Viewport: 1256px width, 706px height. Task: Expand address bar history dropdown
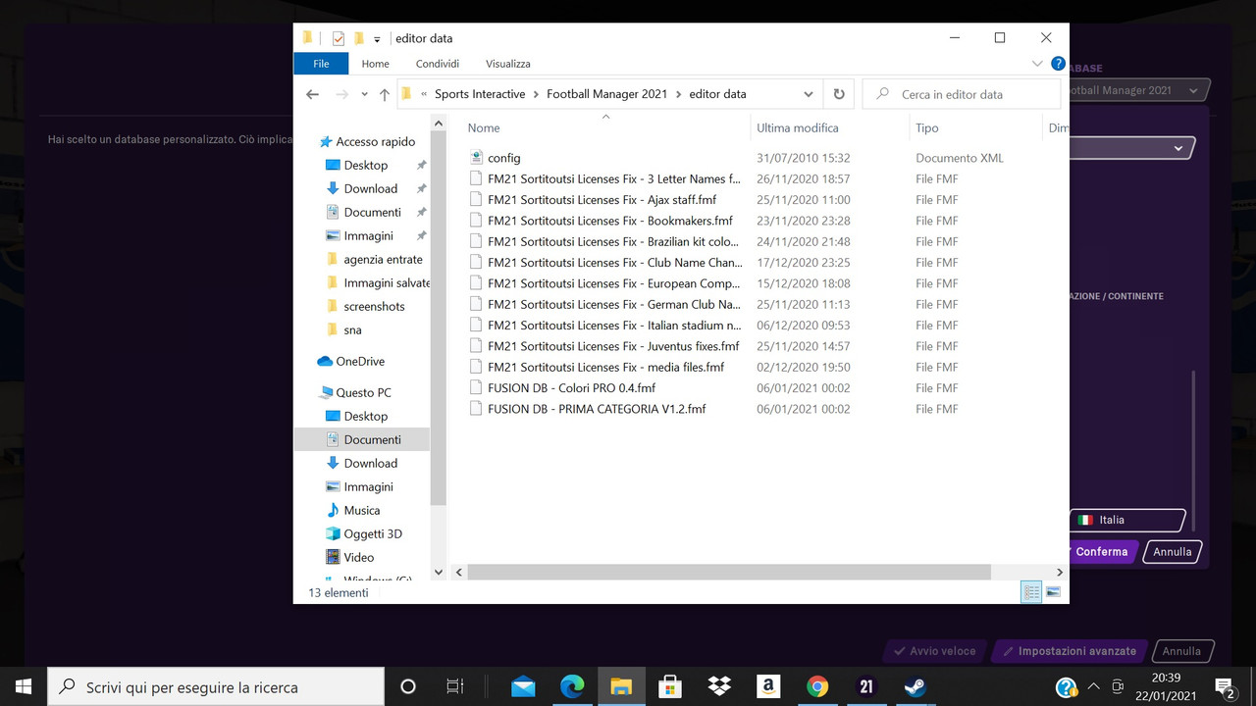[809, 94]
